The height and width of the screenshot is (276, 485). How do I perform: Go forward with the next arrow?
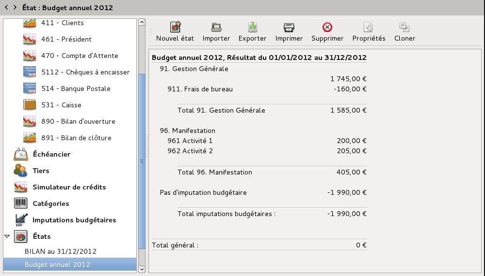tap(15, 7)
